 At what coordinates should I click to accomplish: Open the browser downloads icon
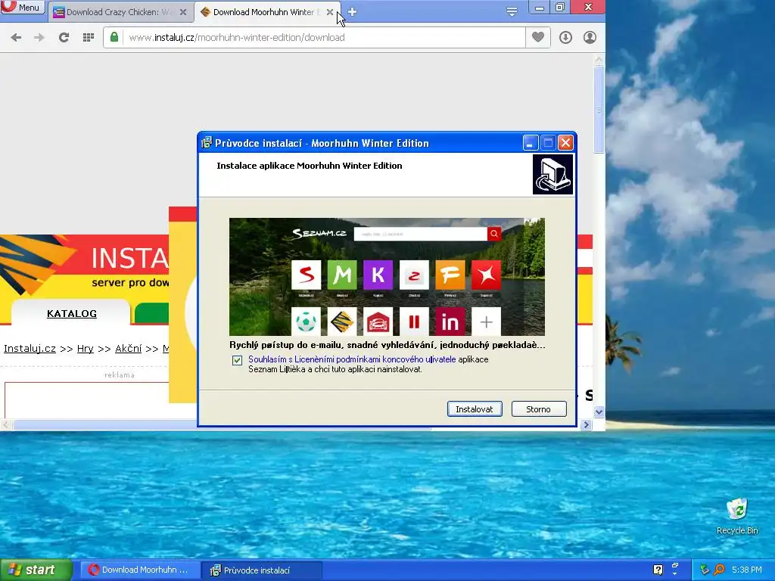tap(565, 38)
